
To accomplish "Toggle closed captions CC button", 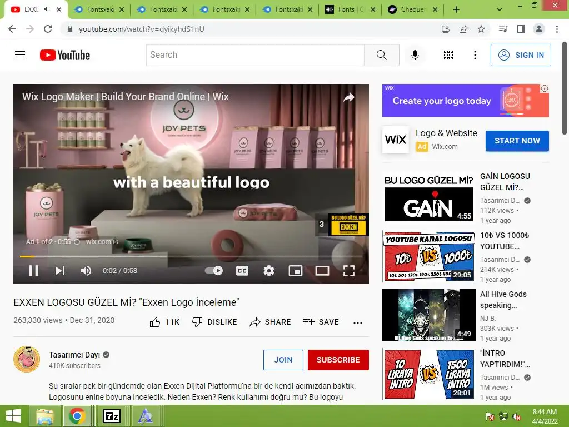I will (242, 271).
